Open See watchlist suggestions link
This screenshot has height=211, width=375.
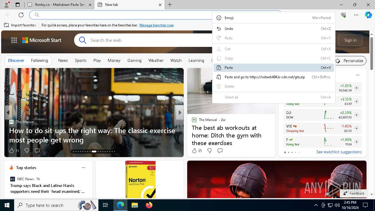click(339, 152)
